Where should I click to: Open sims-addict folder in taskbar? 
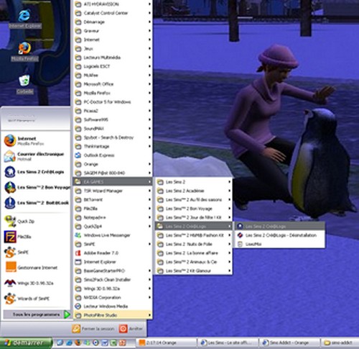point(340,343)
